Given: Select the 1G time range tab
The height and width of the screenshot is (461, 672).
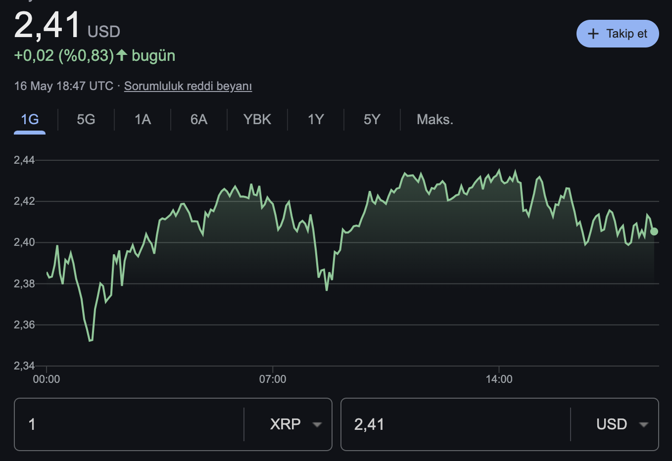Looking at the screenshot, I should [x=30, y=120].
